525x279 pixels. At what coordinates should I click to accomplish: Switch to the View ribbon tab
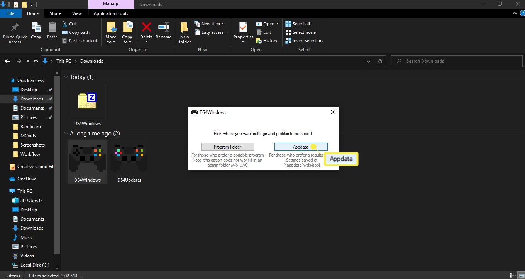pos(77,13)
